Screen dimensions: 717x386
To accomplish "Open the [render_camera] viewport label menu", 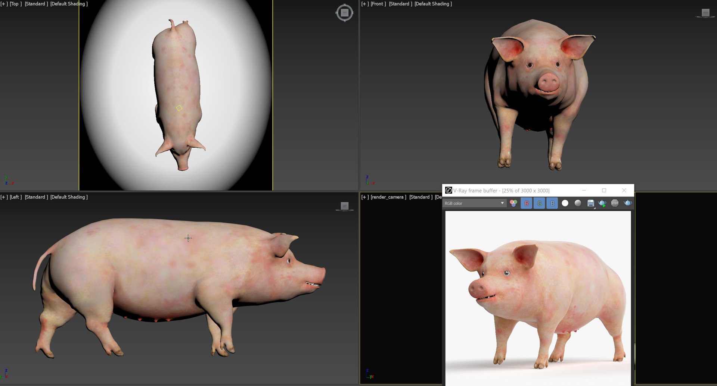I will point(388,197).
